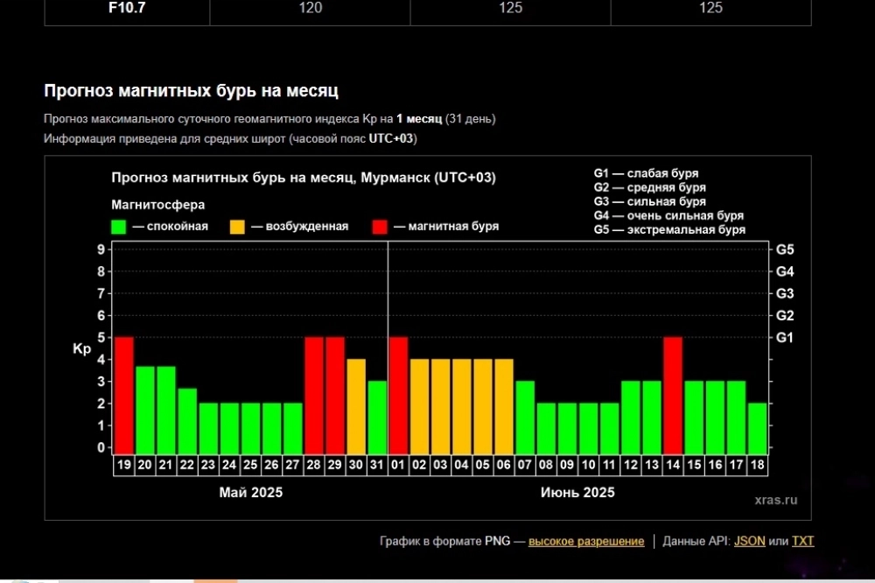This screenshot has width=875, height=583.
Task: Click the orange bar for May 30
Action: click(356, 406)
